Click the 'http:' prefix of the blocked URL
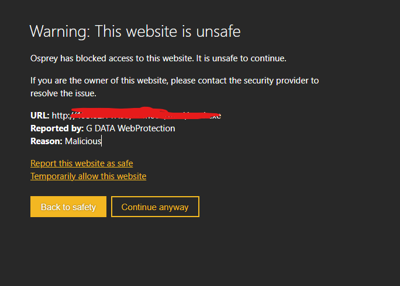400x286 pixels. pos(61,116)
